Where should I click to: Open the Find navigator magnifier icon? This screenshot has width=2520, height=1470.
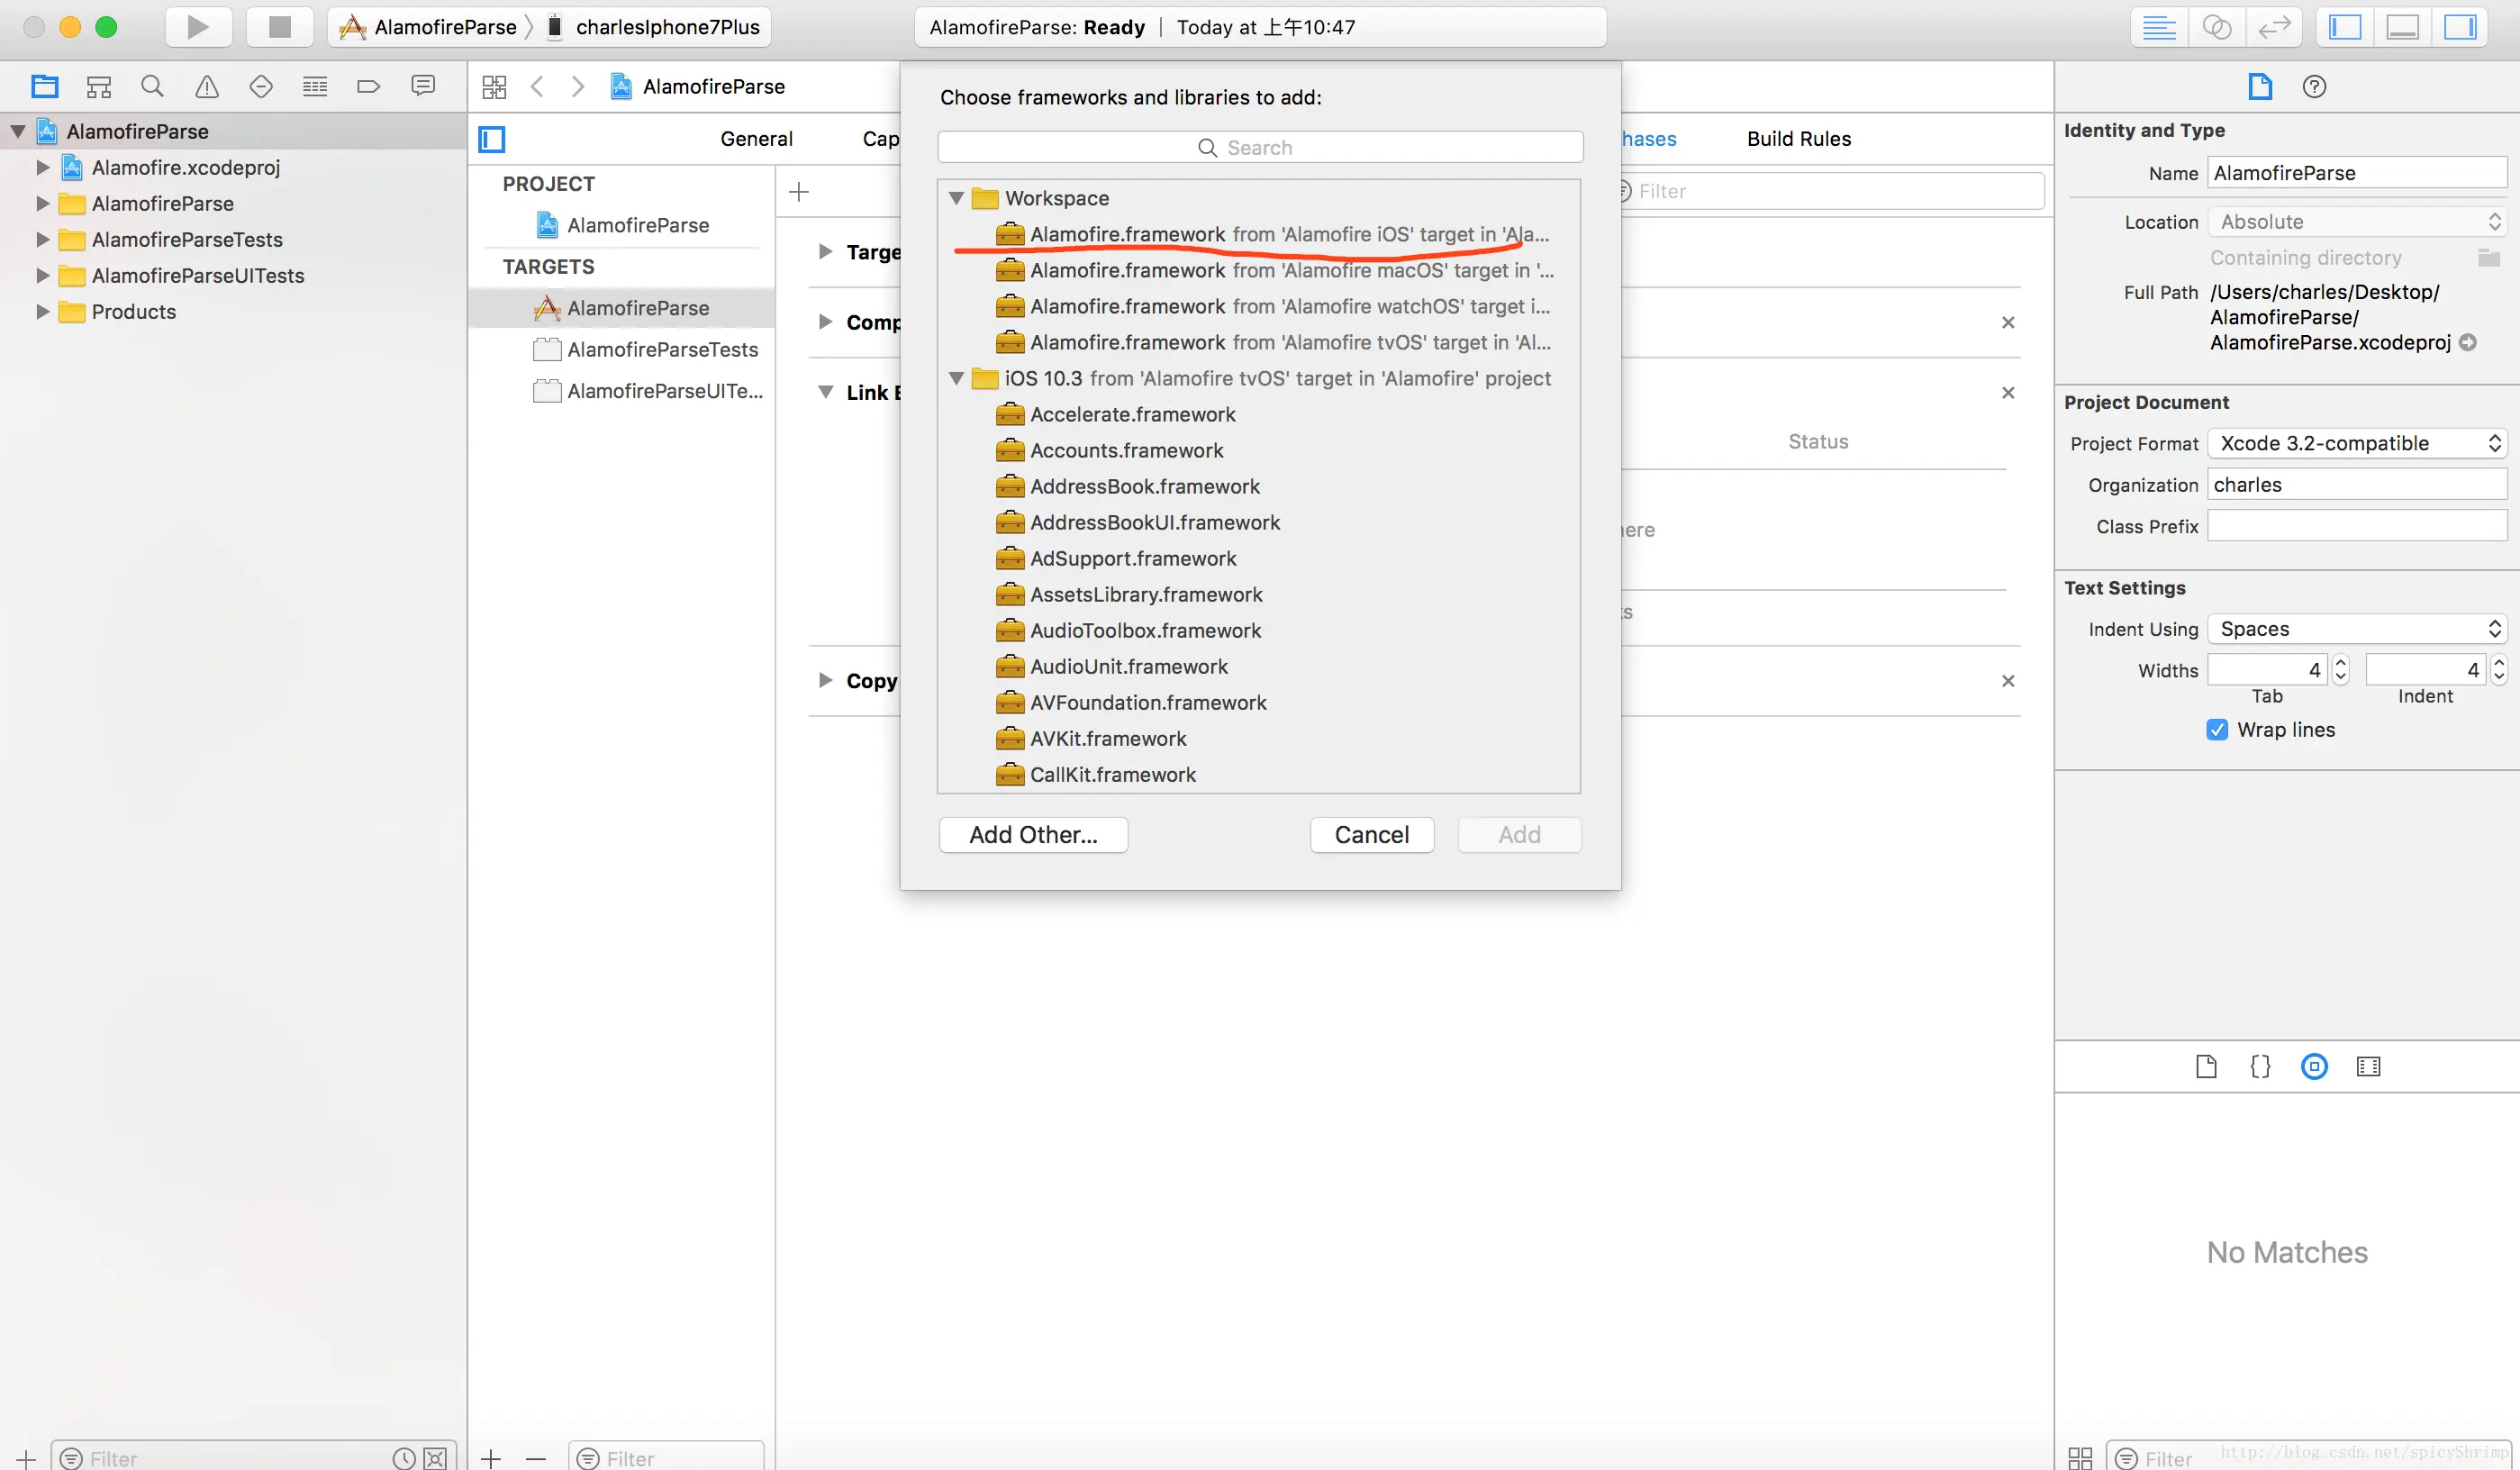point(152,86)
